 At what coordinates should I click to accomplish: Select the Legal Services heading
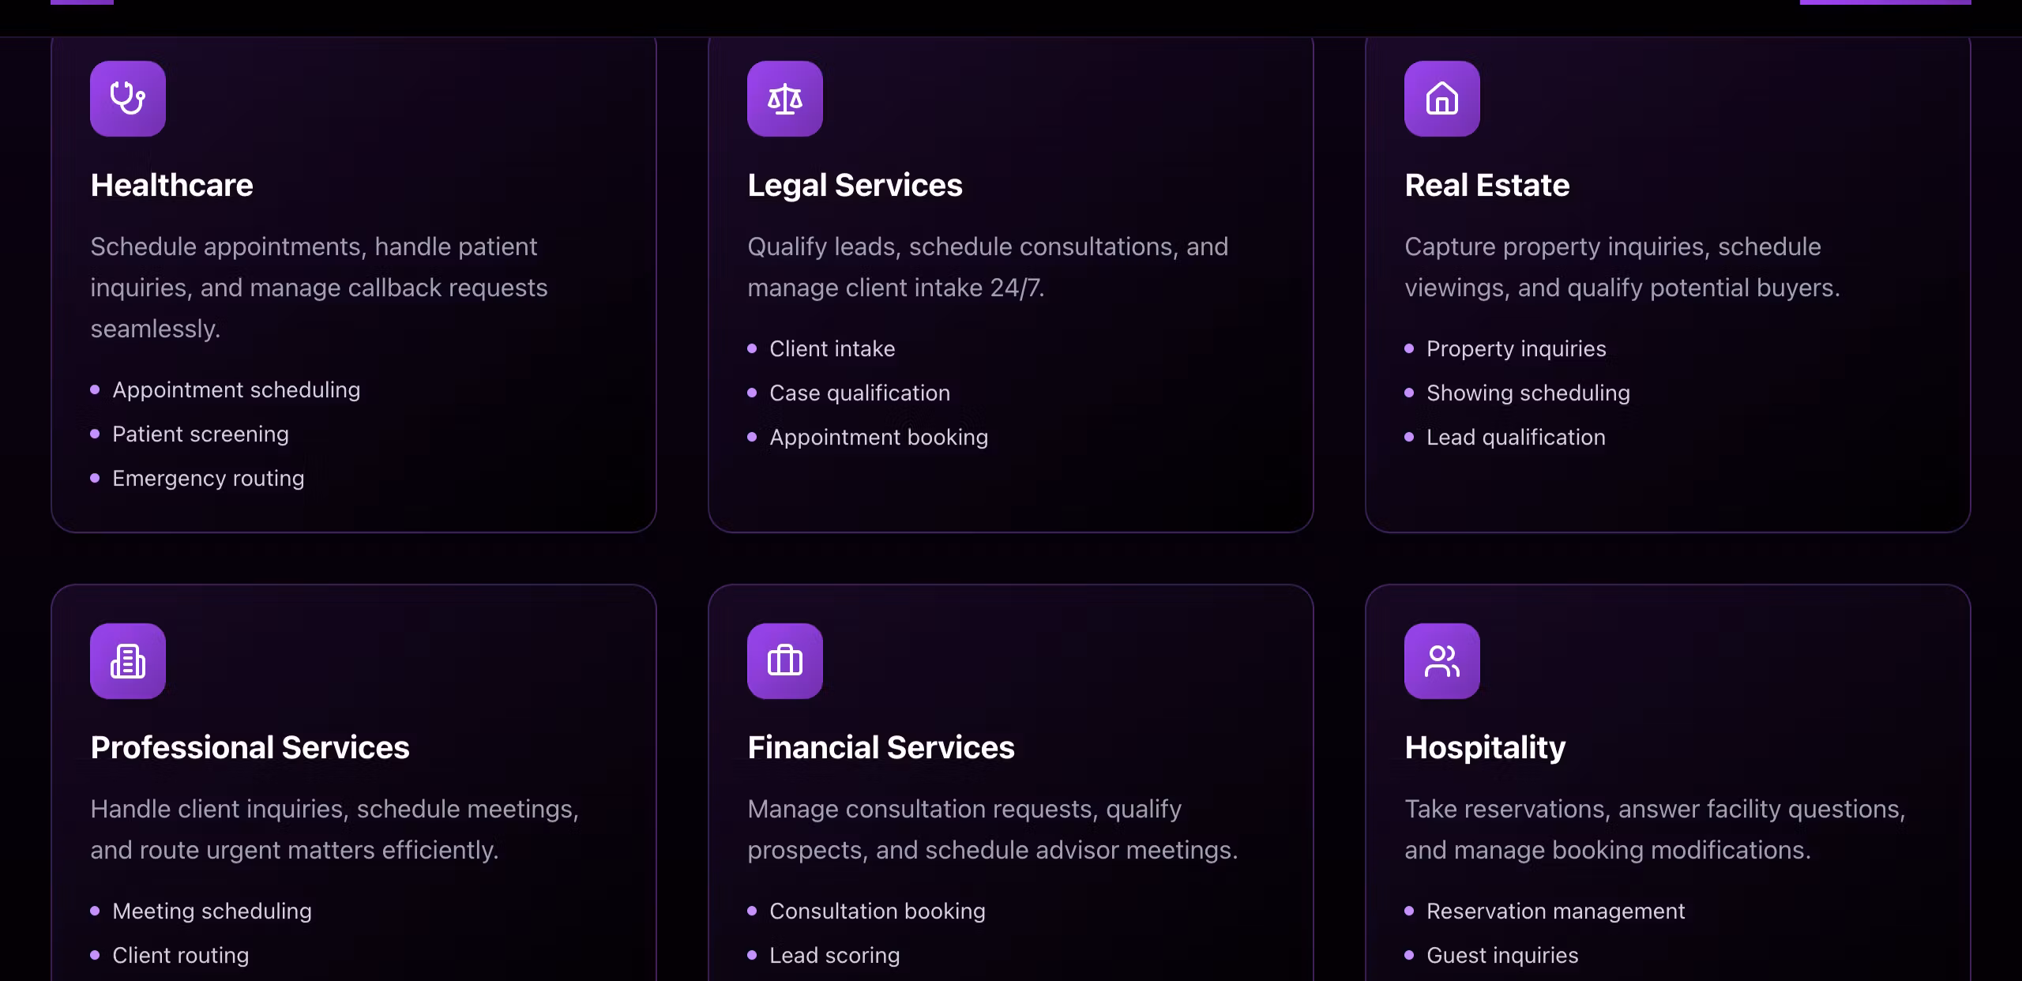(x=855, y=186)
